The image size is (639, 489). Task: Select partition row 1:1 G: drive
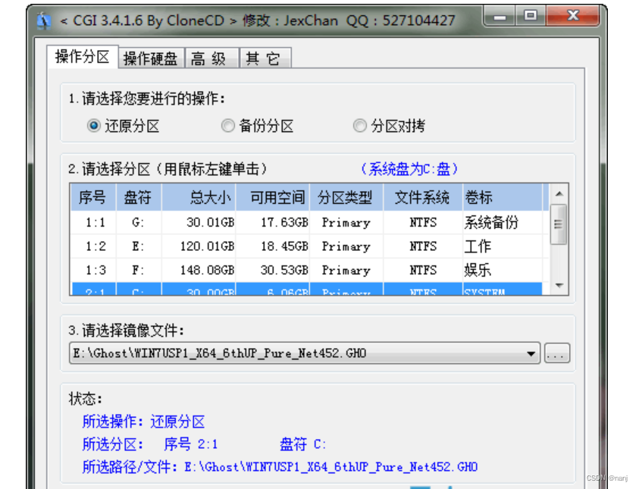pos(306,222)
